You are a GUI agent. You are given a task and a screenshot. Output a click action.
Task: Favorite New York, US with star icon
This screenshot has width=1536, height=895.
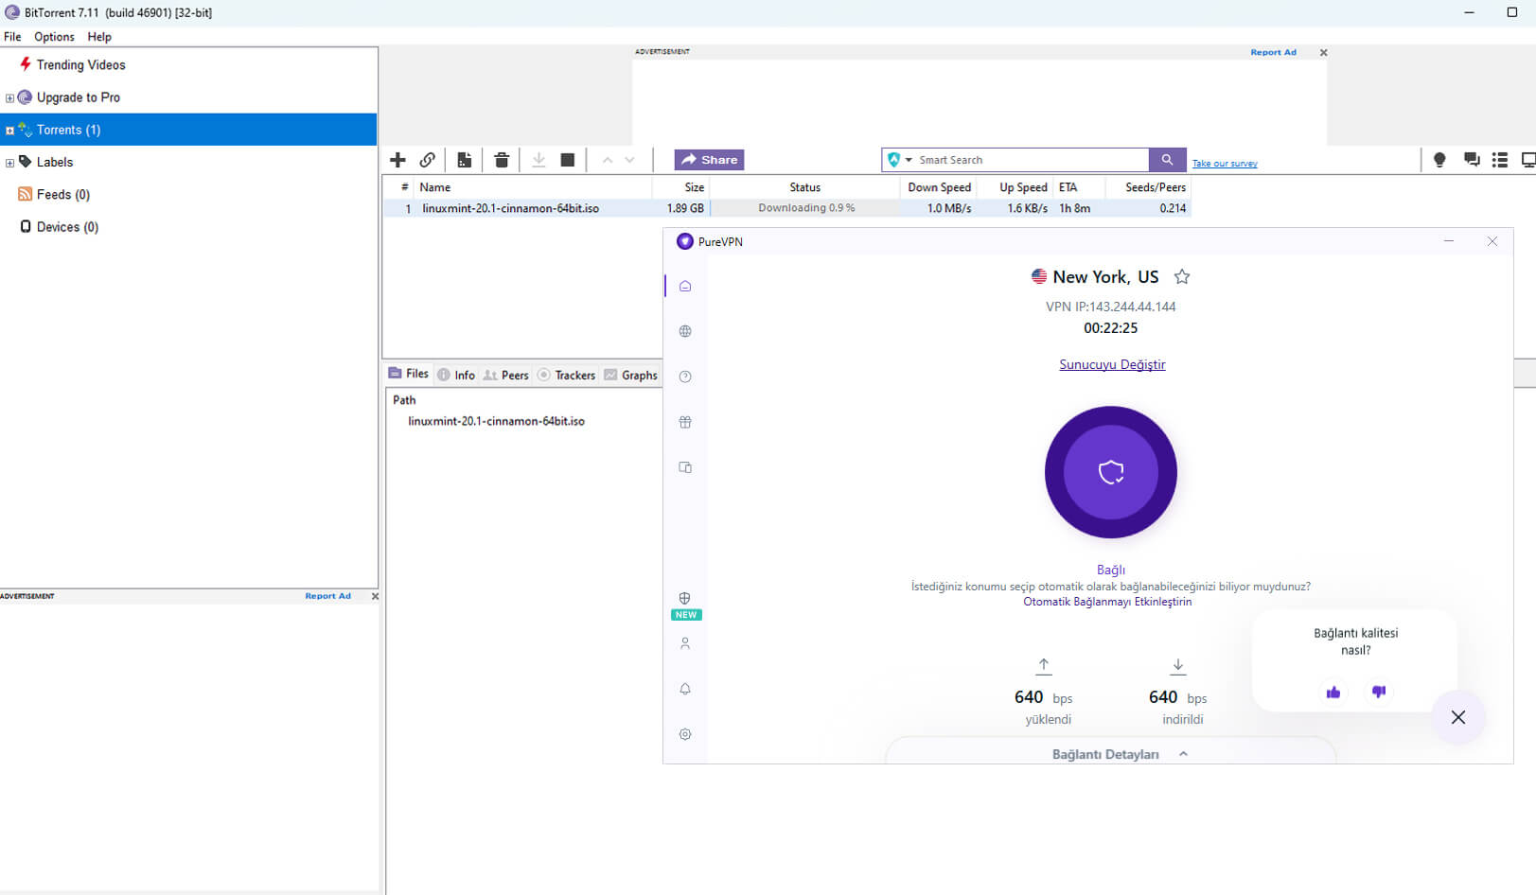(x=1181, y=276)
